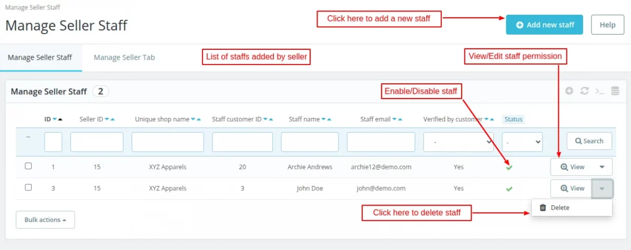Focus the Staff email filter input
This screenshot has height=250, width=631.
point(381,142)
